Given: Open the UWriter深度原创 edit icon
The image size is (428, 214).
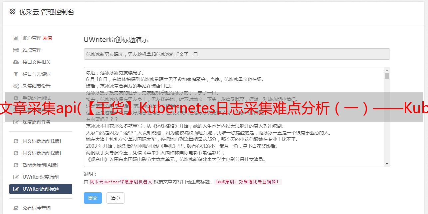Looking at the screenshot, I should coord(16,177).
